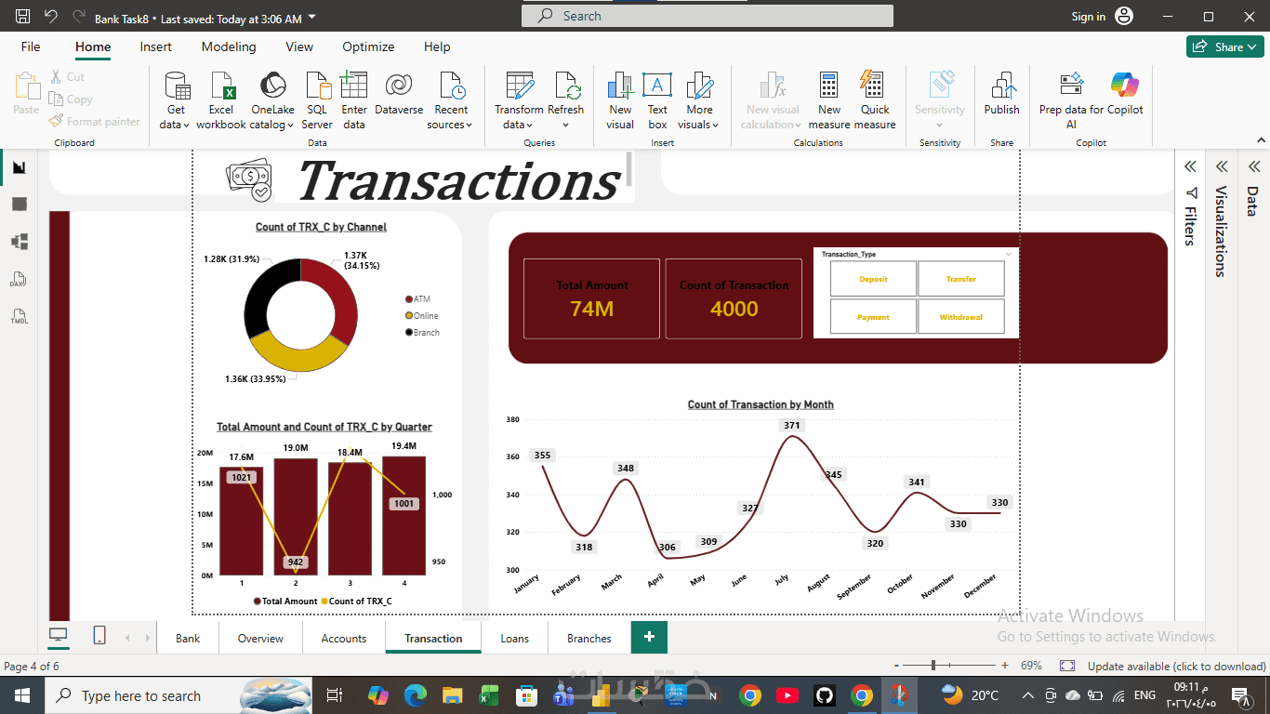Switch to Table view in left sidebar
This screenshot has height=714, width=1270.
pyautogui.click(x=19, y=204)
